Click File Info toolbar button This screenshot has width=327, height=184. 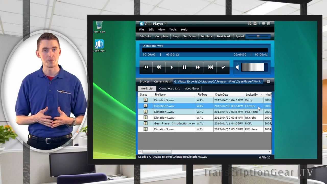coord(145,36)
